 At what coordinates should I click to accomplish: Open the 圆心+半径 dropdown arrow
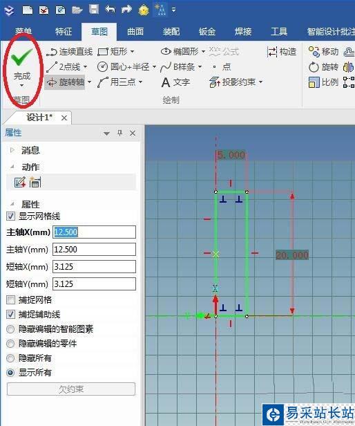pyautogui.click(x=154, y=66)
